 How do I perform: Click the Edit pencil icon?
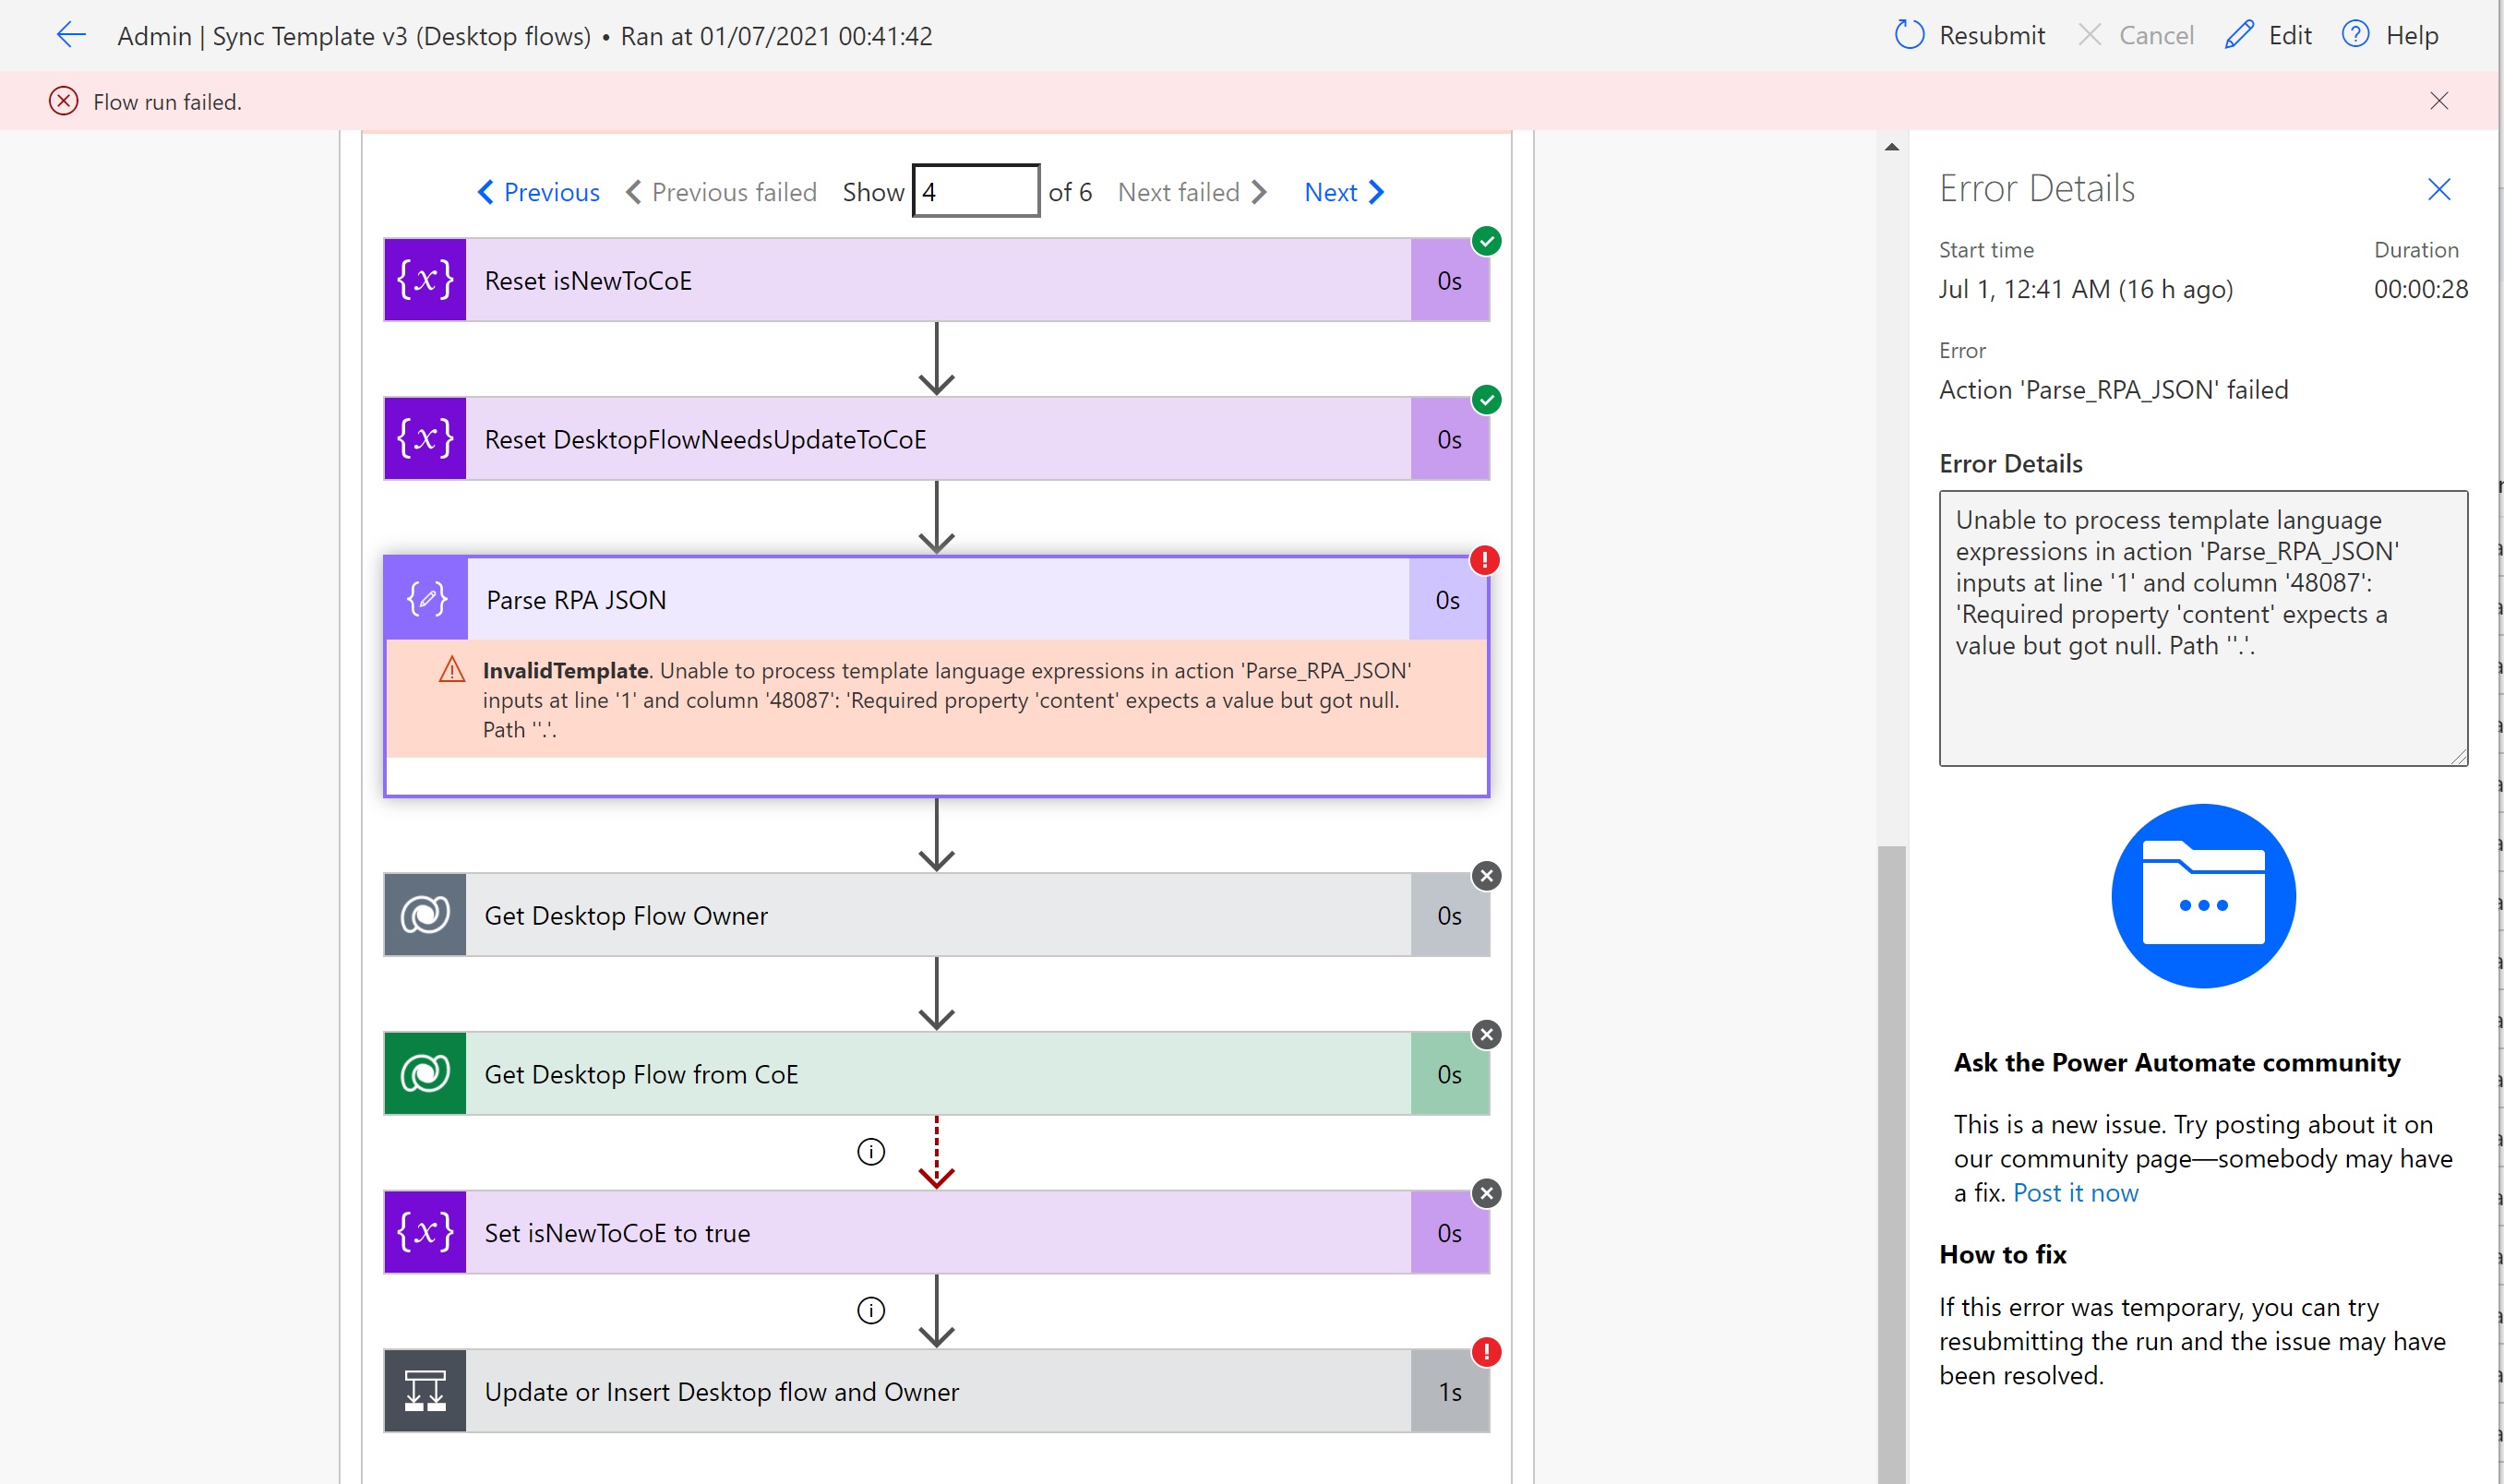pyautogui.click(x=2239, y=34)
